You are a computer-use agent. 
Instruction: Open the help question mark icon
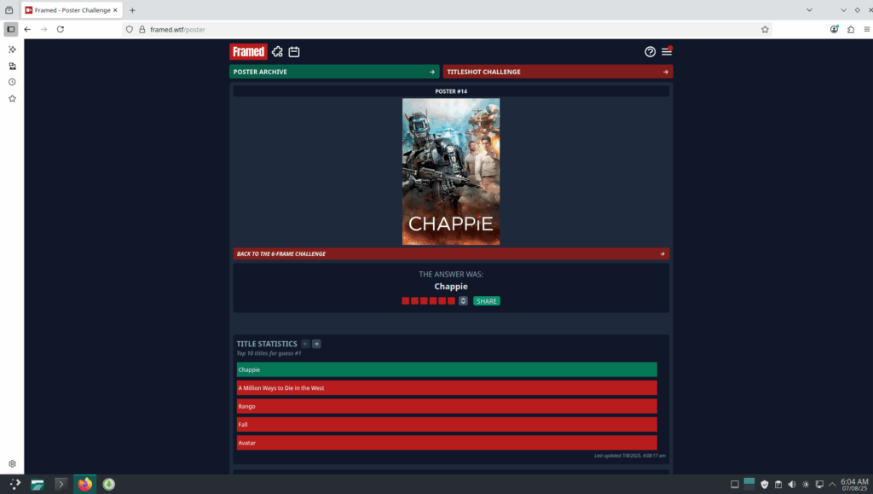coord(650,52)
